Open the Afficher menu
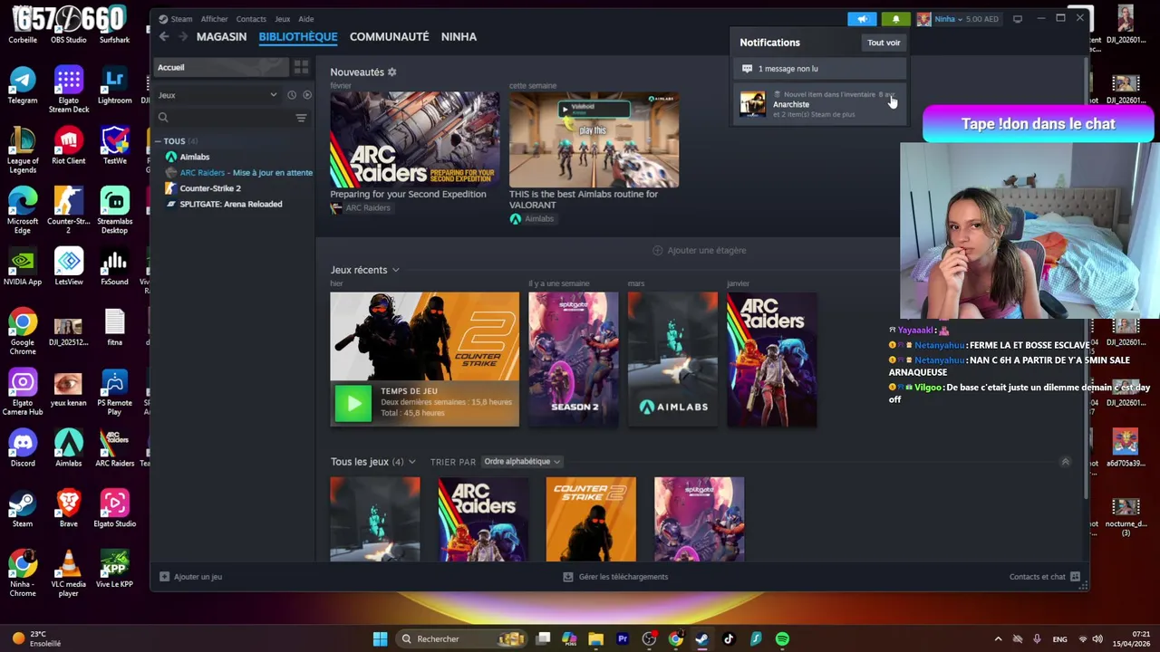Image resolution: width=1160 pixels, height=652 pixels. 215,19
